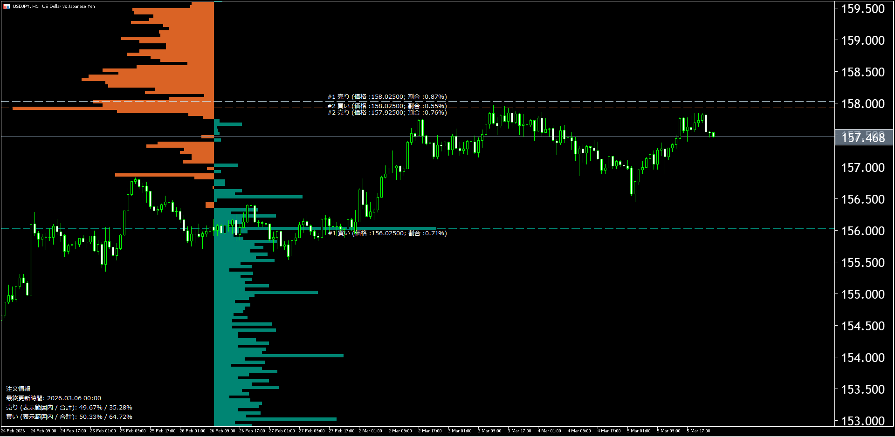Click the long teal buy-order bar at 154.000

click(x=279, y=356)
